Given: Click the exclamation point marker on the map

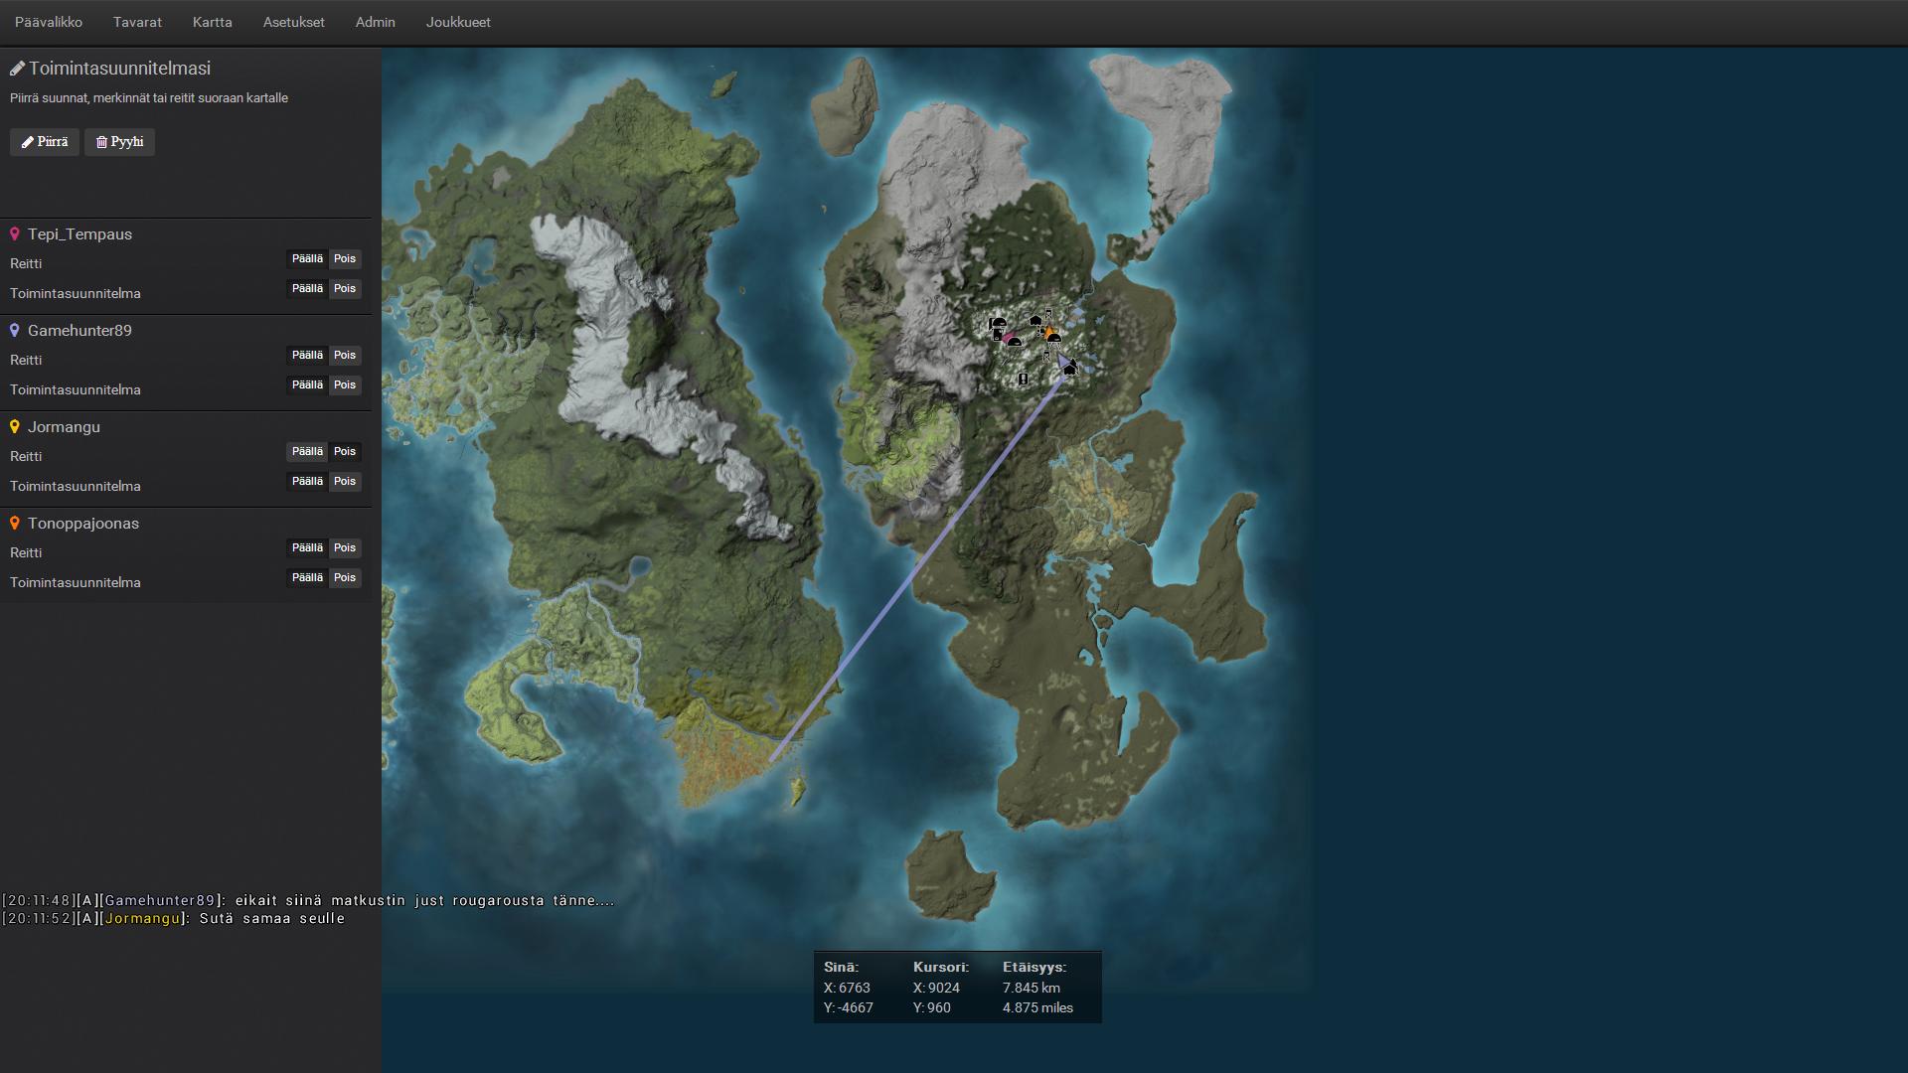Looking at the screenshot, I should 1024,380.
